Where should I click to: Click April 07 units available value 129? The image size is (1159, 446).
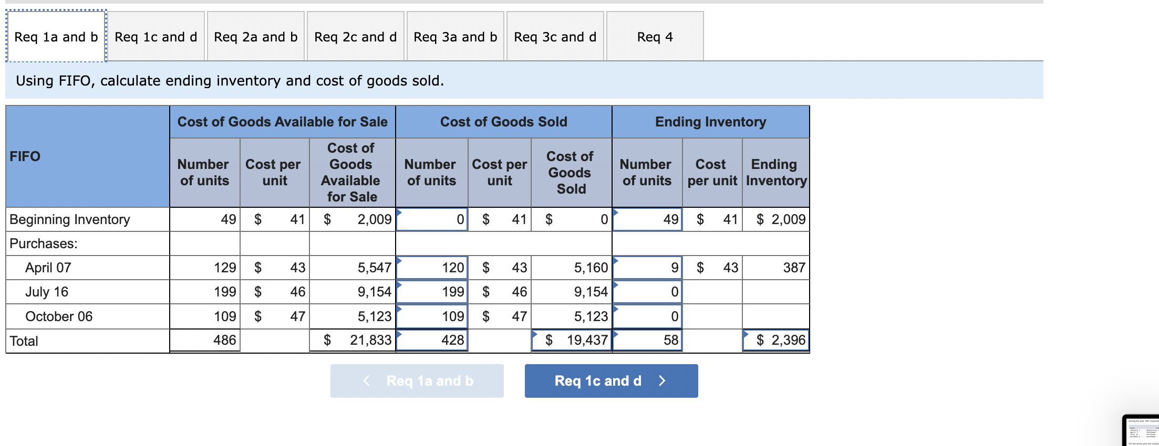pos(225,268)
